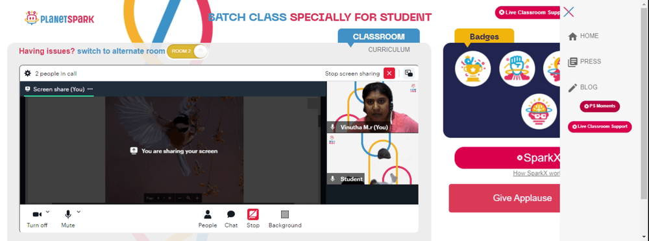
Task: Expand microphone options chevron
Action: click(x=79, y=212)
